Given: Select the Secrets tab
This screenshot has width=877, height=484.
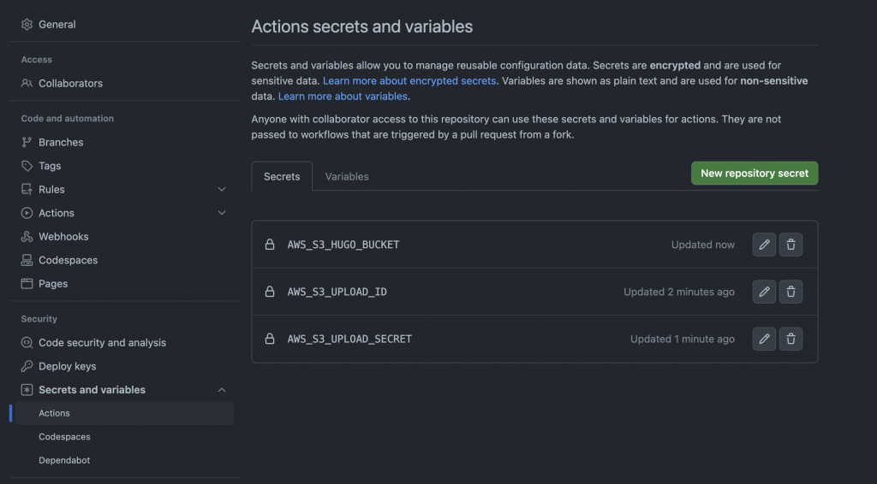Looking at the screenshot, I should tap(282, 176).
